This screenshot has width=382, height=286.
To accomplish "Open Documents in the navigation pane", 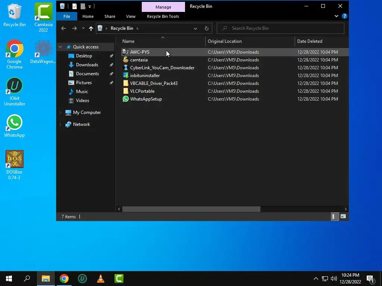I will pos(87,74).
